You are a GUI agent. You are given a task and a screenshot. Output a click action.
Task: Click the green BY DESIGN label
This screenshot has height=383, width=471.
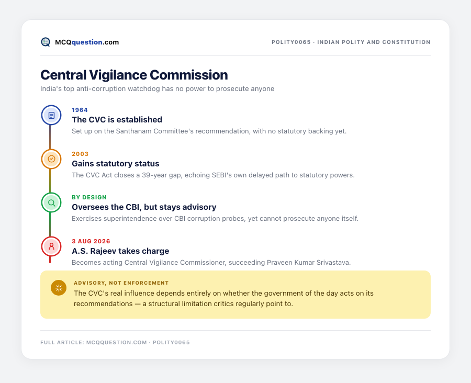[x=89, y=197]
